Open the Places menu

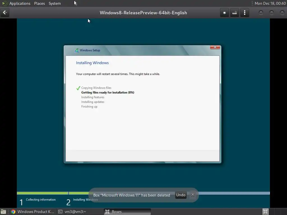click(x=40, y=3)
